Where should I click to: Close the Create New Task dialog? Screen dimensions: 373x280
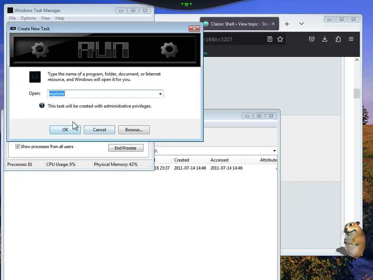coord(194,28)
